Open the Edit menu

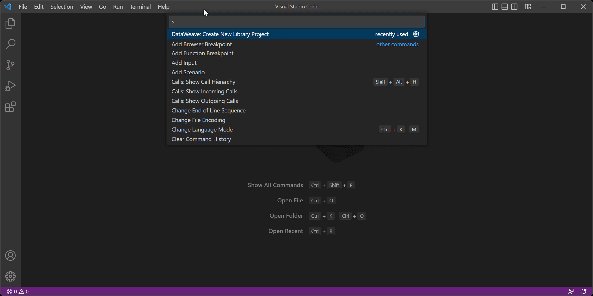[39, 7]
